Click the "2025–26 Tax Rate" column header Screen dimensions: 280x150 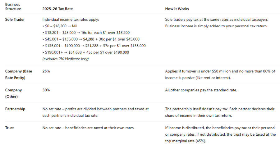pyautogui.click(x=57, y=9)
